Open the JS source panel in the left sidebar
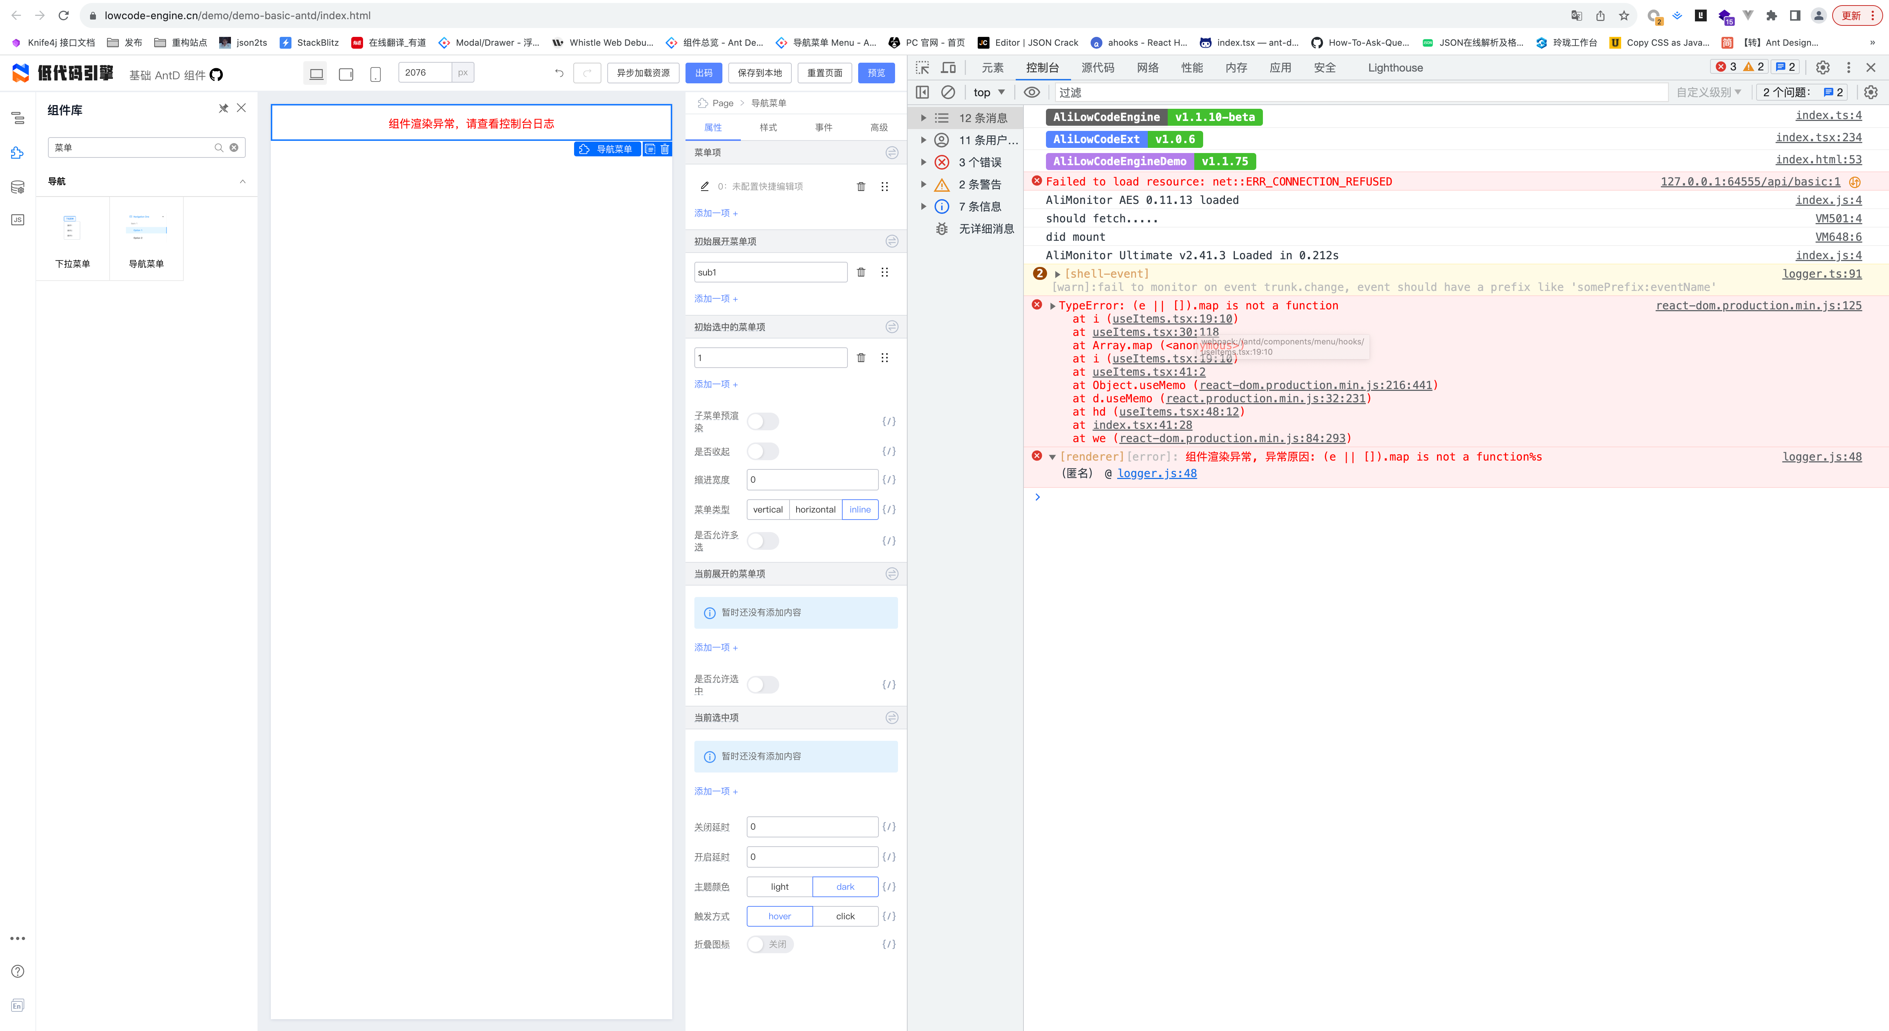This screenshot has height=1031, width=1889. [x=18, y=219]
